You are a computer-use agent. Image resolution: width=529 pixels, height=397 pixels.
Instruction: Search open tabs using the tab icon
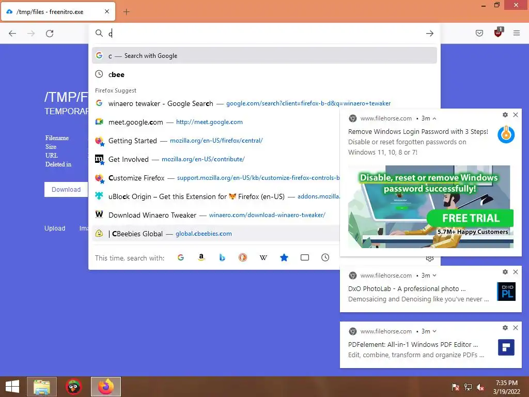305,257
